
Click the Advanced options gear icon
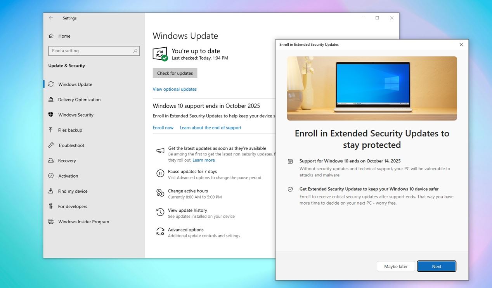click(x=160, y=232)
